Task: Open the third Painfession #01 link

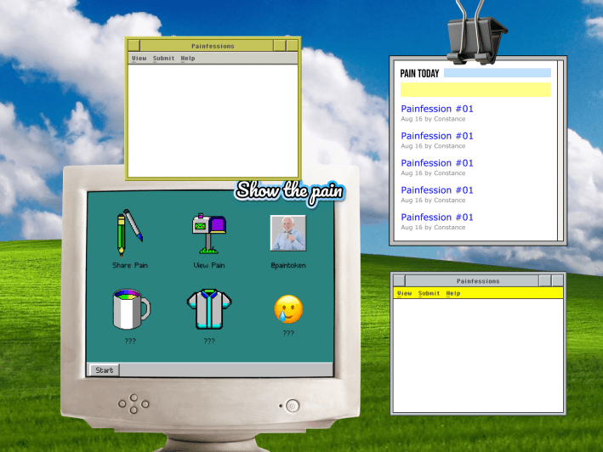Action: pos(437,163)
